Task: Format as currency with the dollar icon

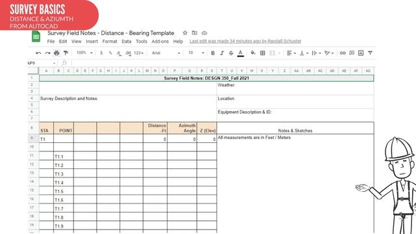Action: (x=101, y=53)
